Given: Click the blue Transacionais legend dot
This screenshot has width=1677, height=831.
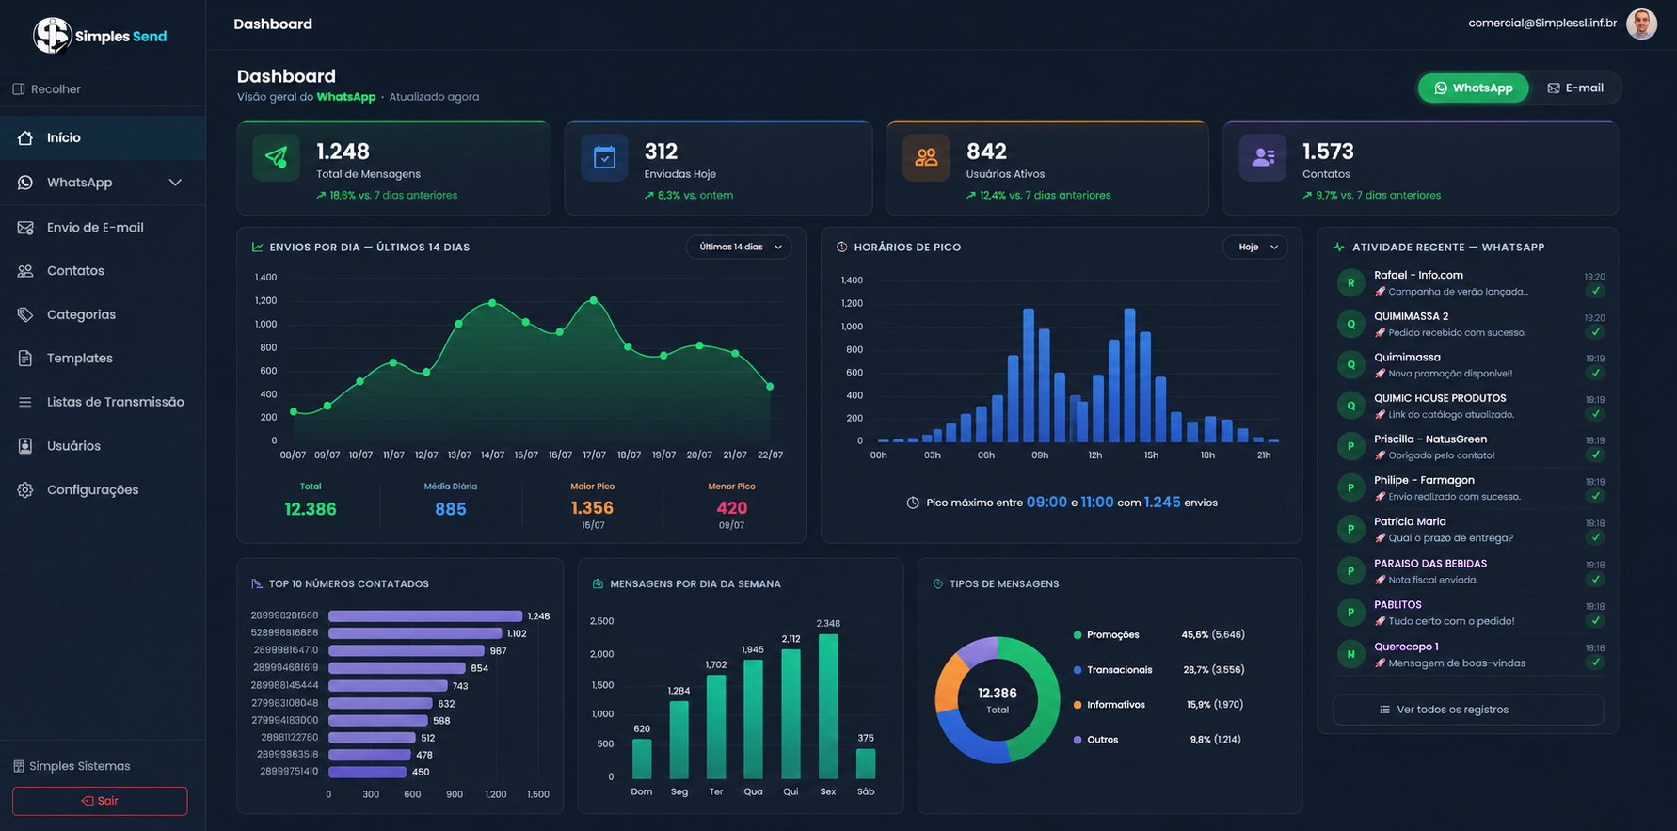Looking at the screenshot, I should [x=1078, y=670].
